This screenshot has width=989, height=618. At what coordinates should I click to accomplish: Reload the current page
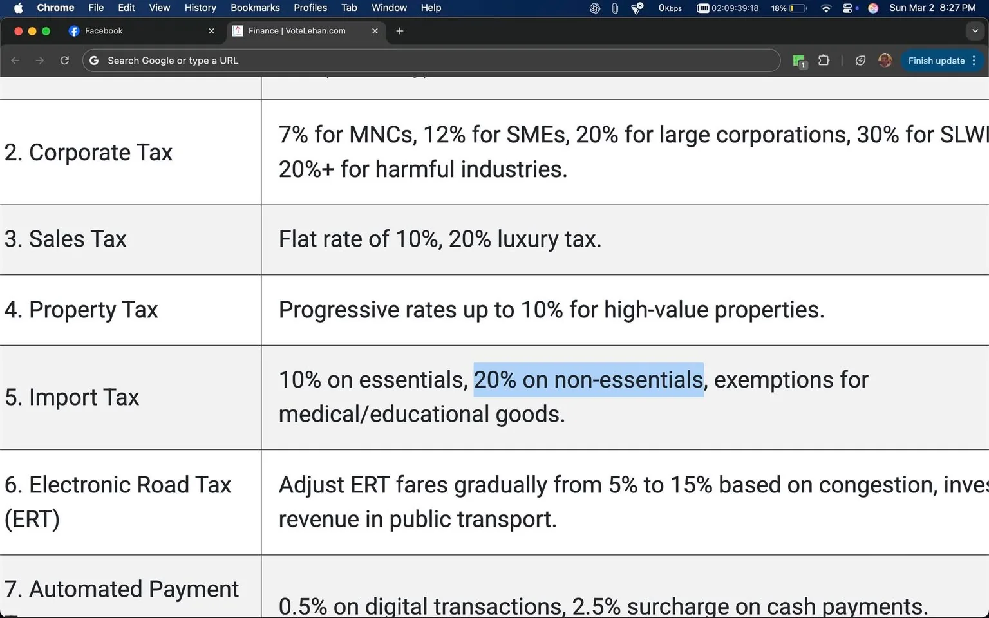point(64,61)
